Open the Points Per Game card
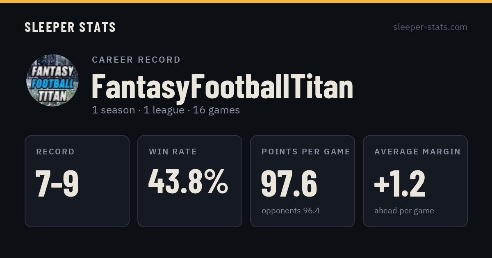 point(303,181)
